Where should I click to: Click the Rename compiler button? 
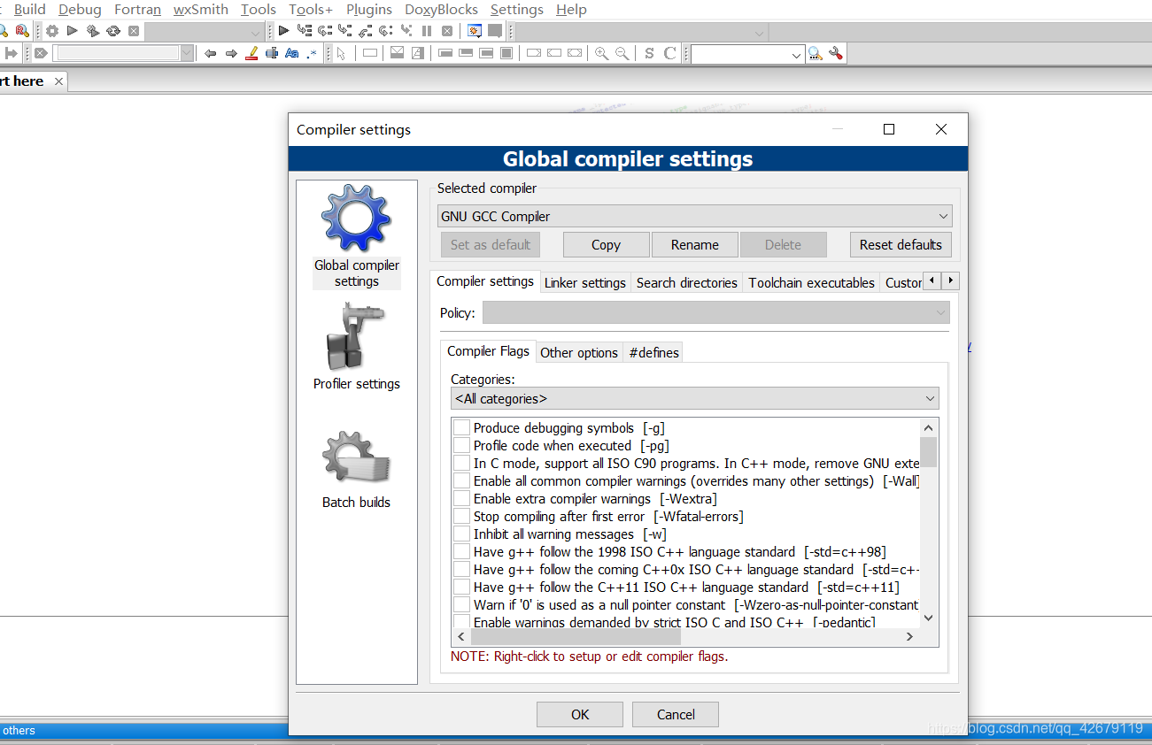695,244
